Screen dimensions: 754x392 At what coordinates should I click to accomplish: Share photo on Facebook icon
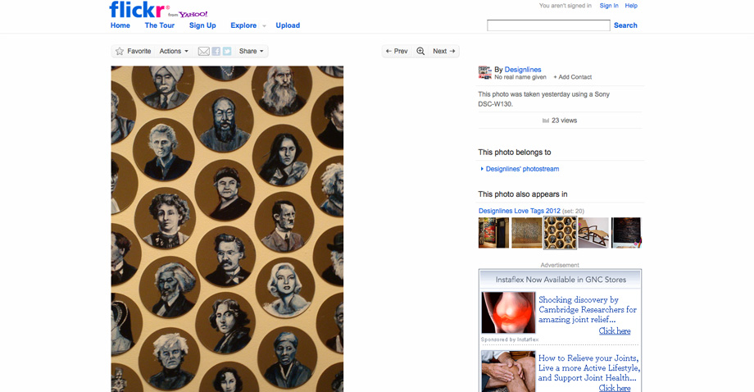point(216,52)
